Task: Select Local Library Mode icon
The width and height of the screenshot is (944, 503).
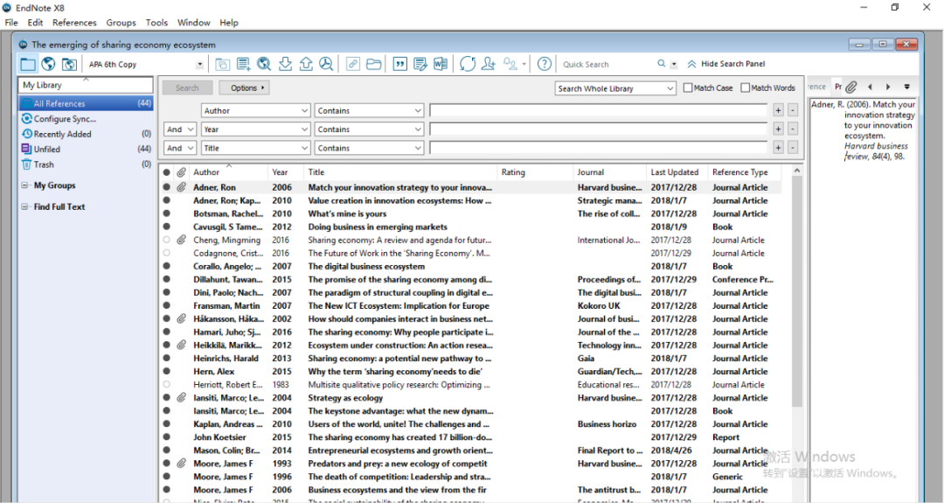Action: 28,64
